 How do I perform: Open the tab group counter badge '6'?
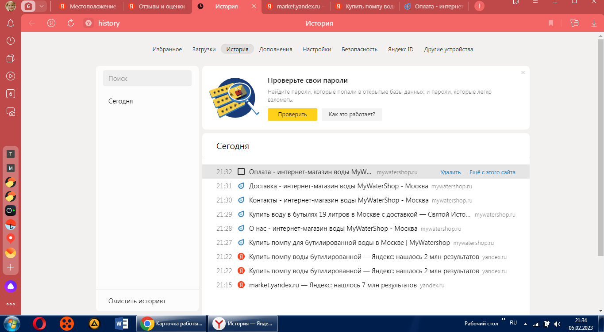point(29,6)
